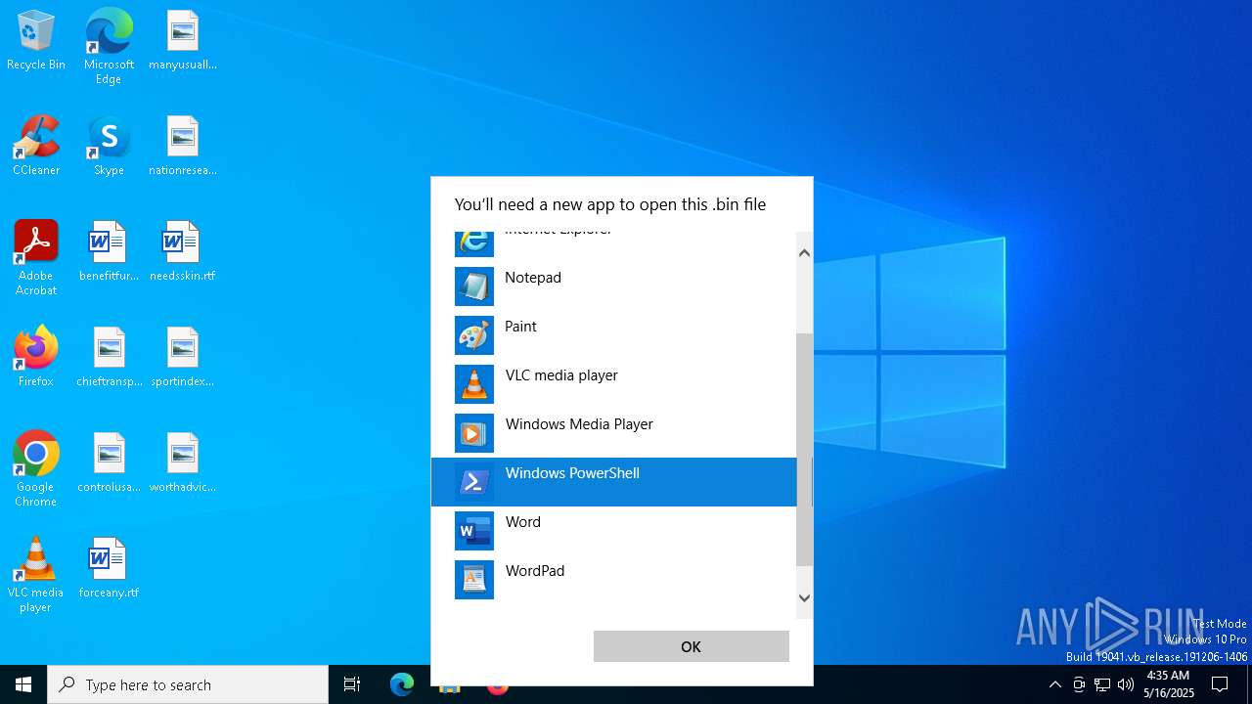Choose the Windows PowerShell icon

click(x=474, y=482)
